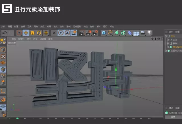Viewport: 182px width, 124px height.
Task: Select the orange Workplane mode icon
Action: 3,63
